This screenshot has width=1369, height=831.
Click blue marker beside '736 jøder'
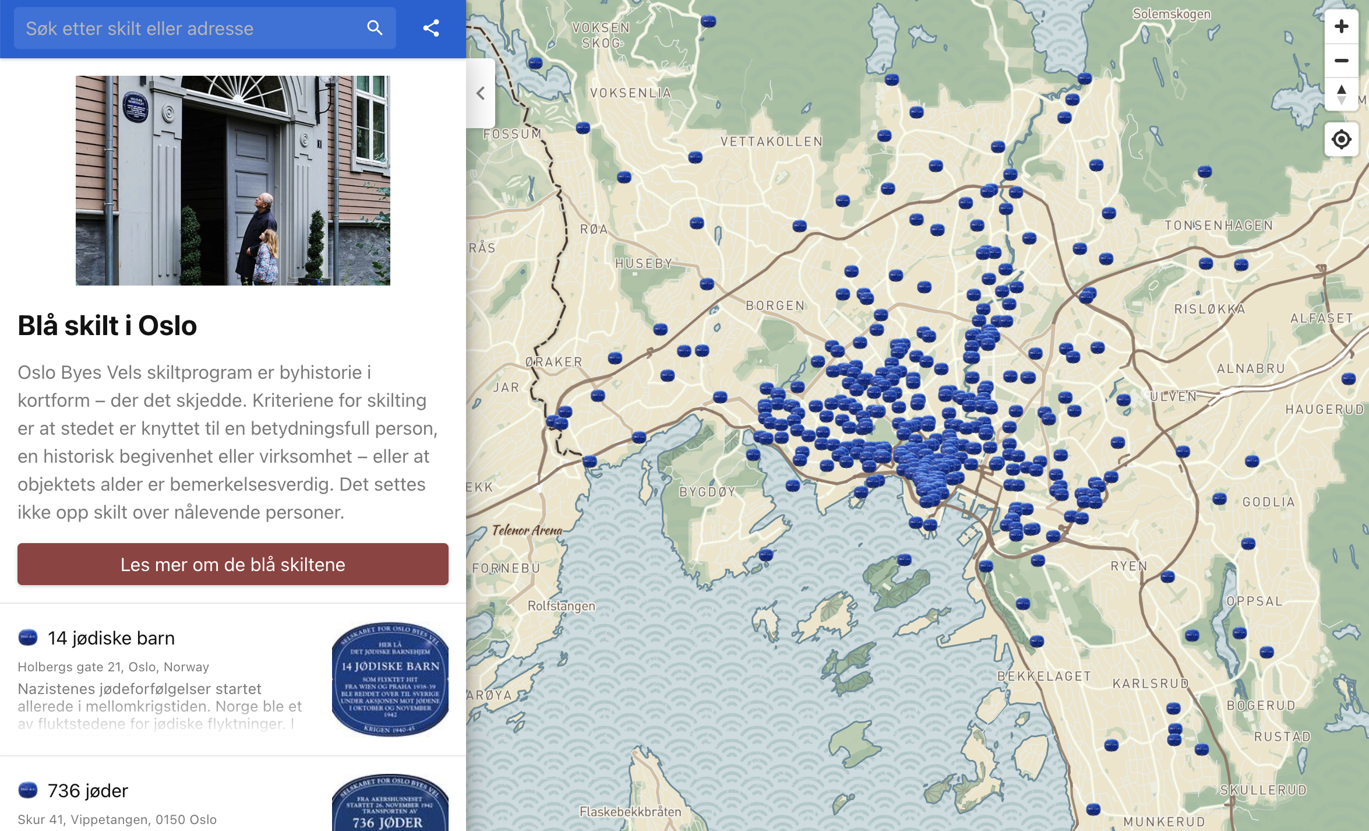28,790
